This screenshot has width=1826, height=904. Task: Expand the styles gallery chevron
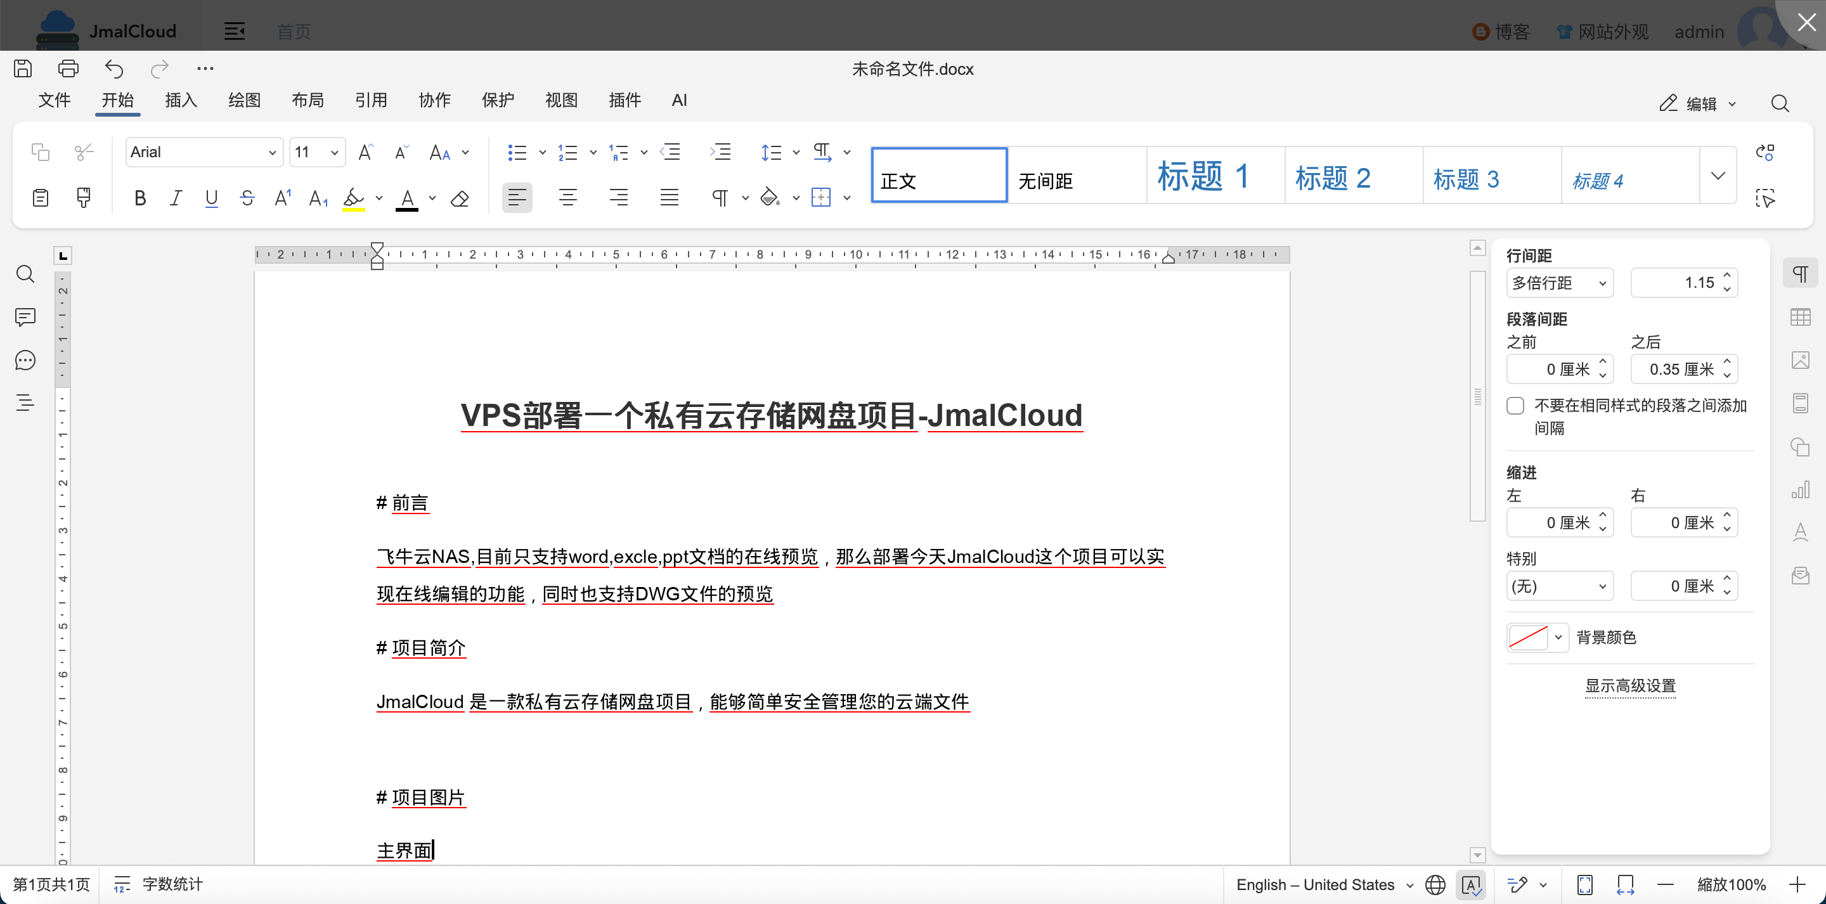[x=1718, y=176]
